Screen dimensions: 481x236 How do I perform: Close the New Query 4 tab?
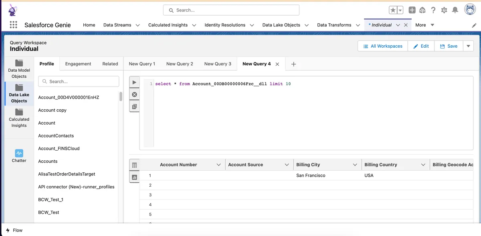(x=277, y=64)
